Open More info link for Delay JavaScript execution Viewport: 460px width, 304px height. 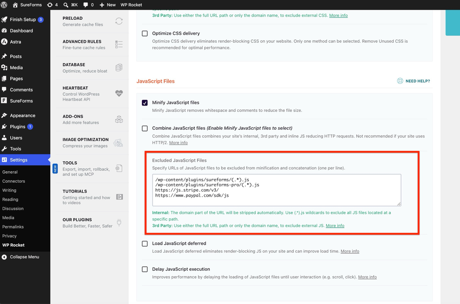(x=367, y=277)
